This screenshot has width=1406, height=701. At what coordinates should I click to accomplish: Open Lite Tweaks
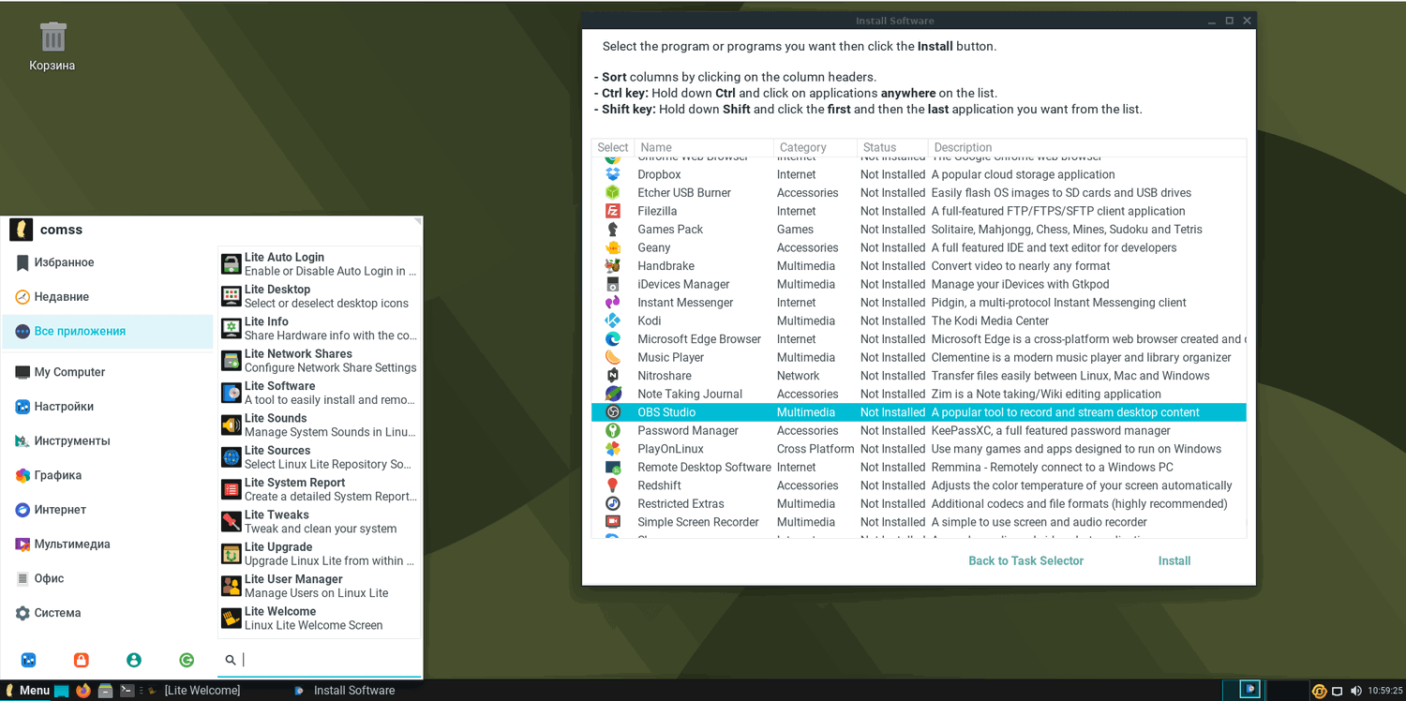320,521
